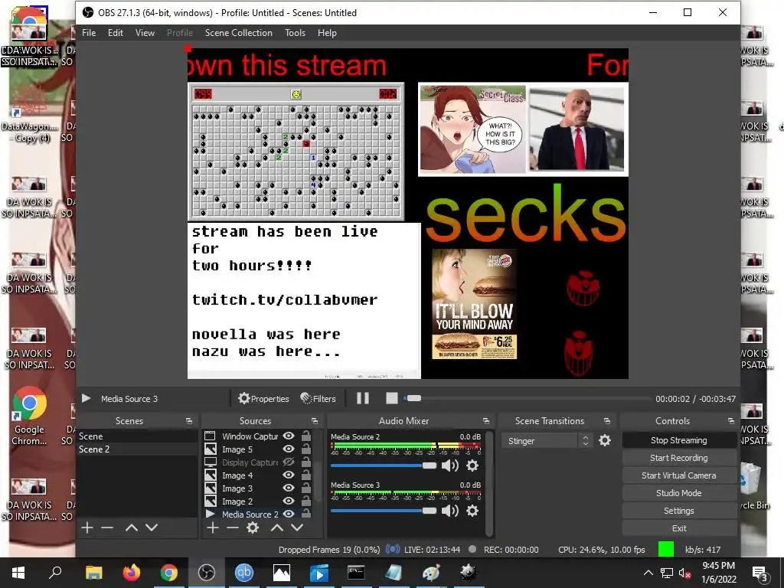784x588 pixels.
Task: Move selected scene up
Action: coord(132,528)
